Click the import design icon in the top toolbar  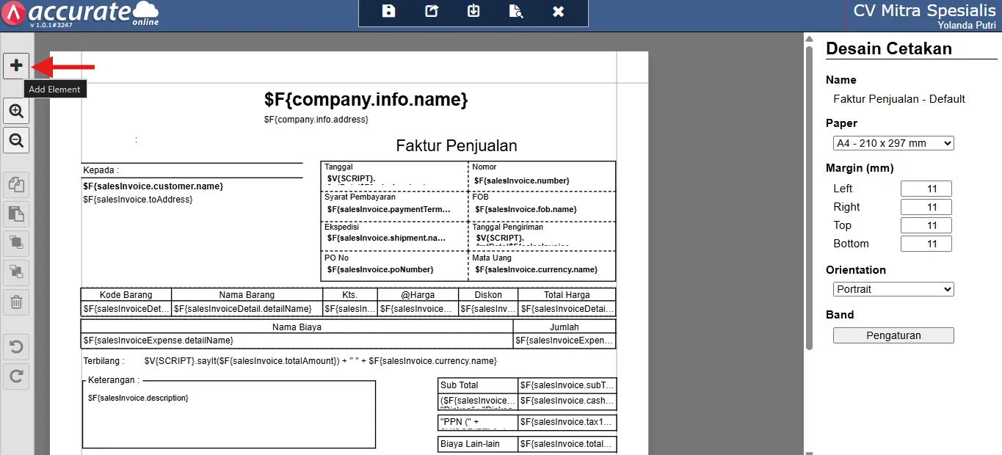473,11
